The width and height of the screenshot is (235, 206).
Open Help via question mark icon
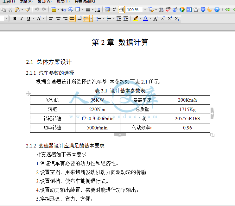coord(217,10)
